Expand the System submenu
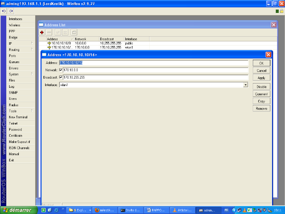 [32, 74]
